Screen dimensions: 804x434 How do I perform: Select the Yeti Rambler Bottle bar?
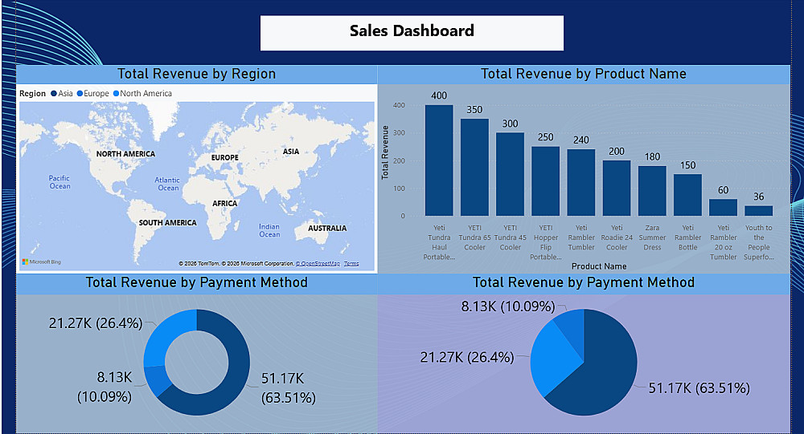(x=687, y=195)
